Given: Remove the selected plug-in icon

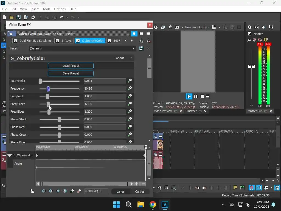Looking at the screenshot, I should [148, 41].
